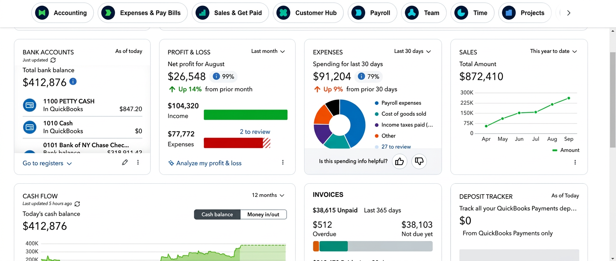View spending 79% info badge

369,77
